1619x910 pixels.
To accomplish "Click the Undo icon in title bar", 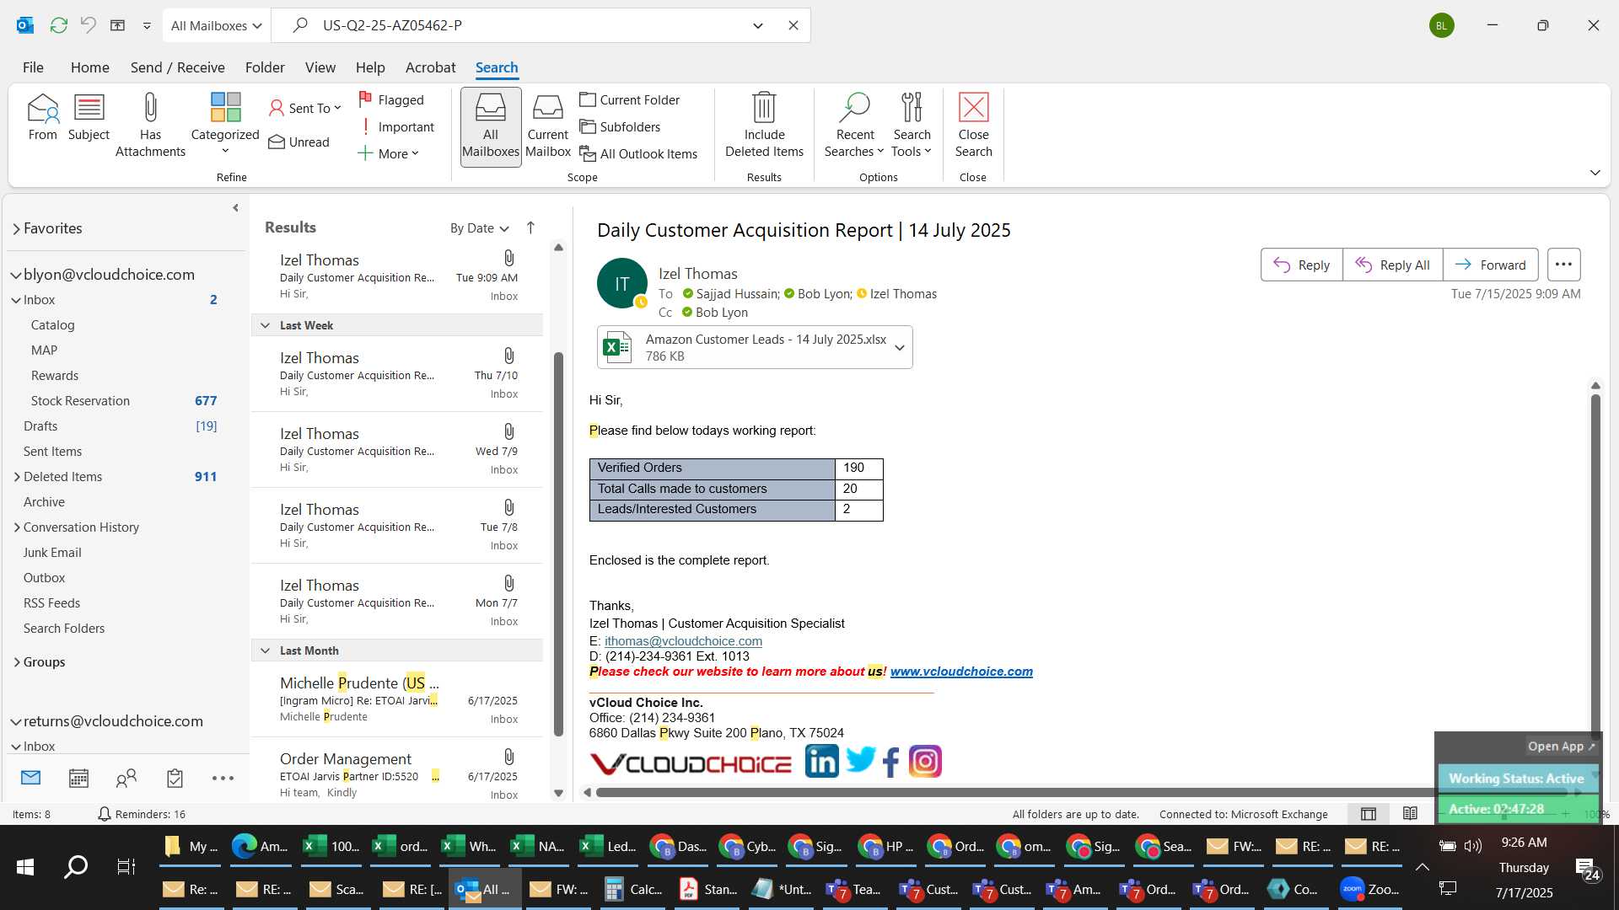I will point(88,25).
